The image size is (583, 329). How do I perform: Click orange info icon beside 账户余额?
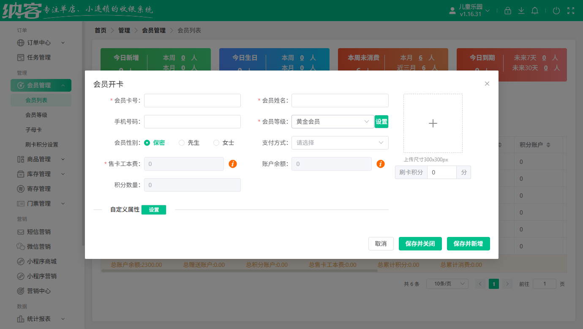(x=381, y=164)
